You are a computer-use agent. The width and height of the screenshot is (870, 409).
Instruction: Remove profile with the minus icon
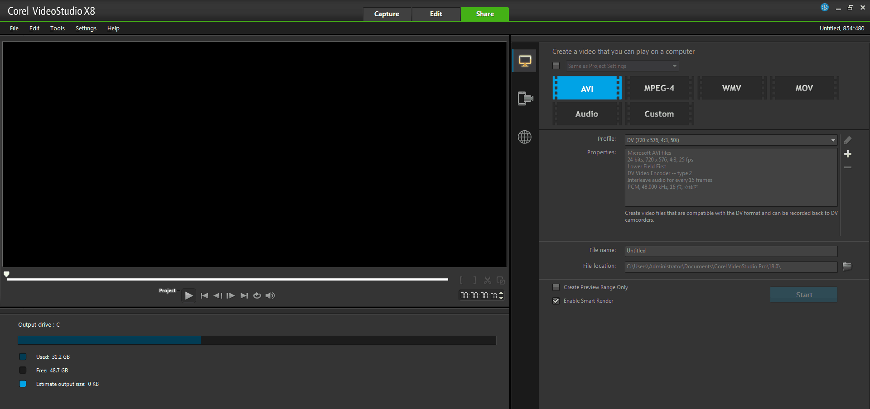point(848,167)
